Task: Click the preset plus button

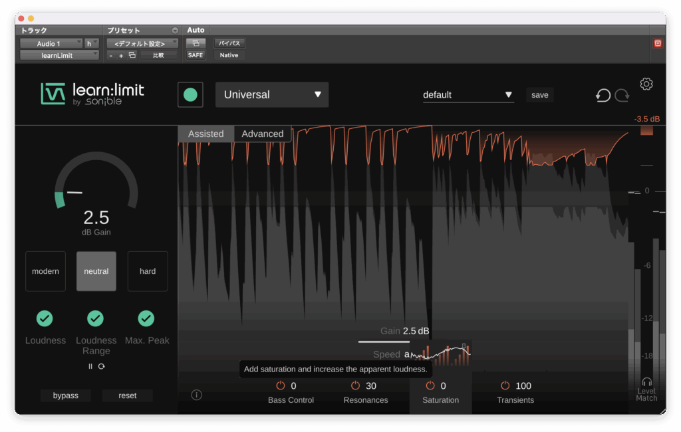Action: pos(121,56)
